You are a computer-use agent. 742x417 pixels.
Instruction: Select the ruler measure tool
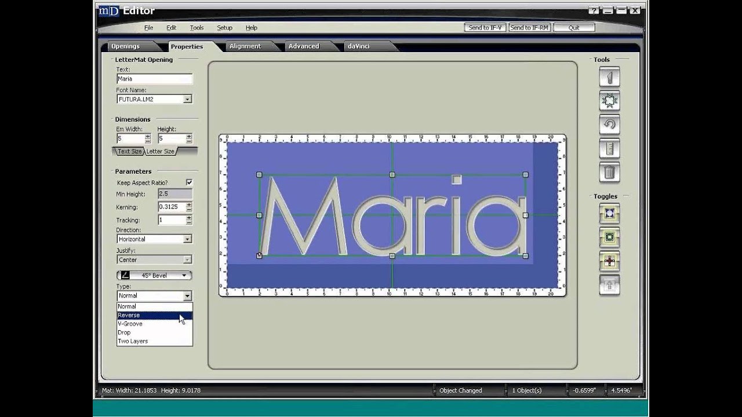click(609, 148)
